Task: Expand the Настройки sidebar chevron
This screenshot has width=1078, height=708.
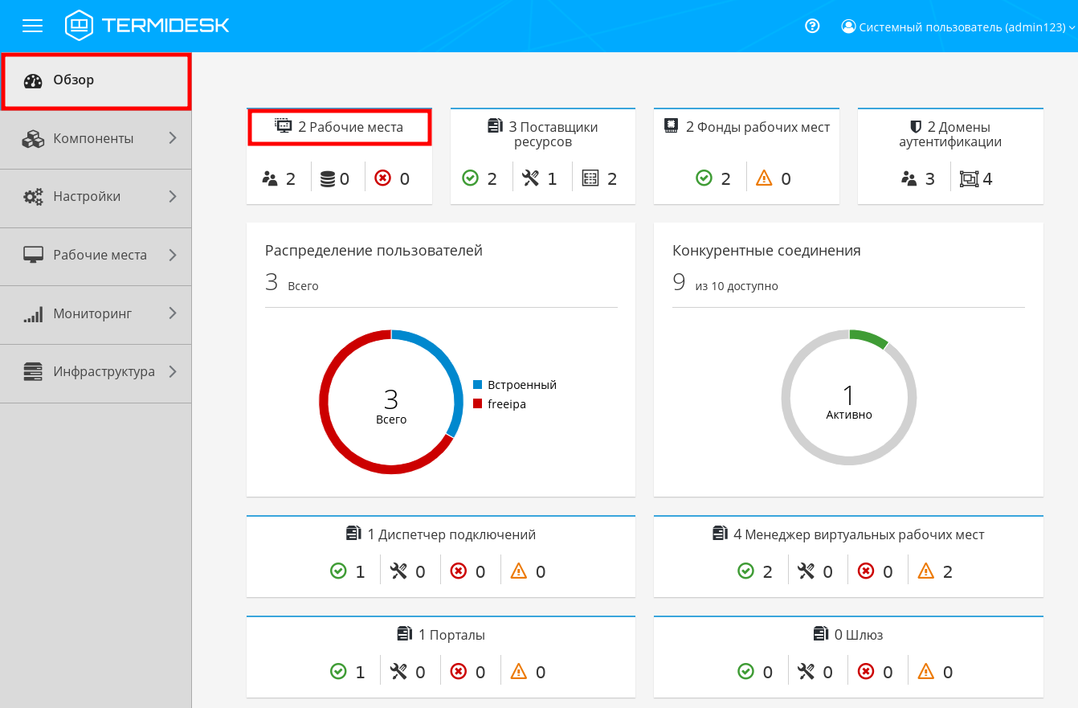Action: [x=173, y=196]
